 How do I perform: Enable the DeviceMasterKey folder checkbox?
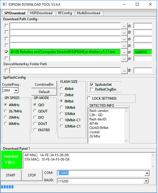click(x=7, y=70)
